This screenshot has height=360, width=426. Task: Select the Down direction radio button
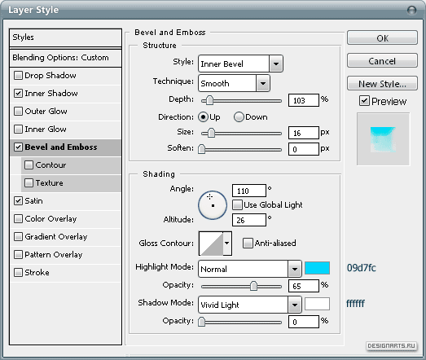239,116
